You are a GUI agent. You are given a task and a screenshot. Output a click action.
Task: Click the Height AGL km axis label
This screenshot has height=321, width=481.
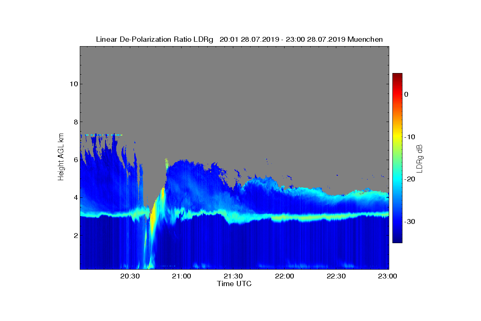click(61, 157)
